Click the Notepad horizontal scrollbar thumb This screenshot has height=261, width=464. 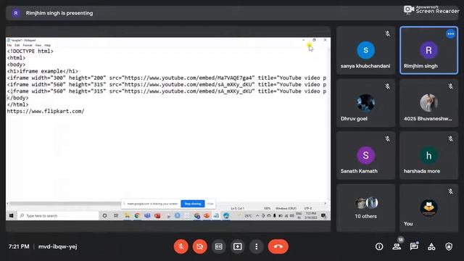pyautogui.click(x=65, y=203)
